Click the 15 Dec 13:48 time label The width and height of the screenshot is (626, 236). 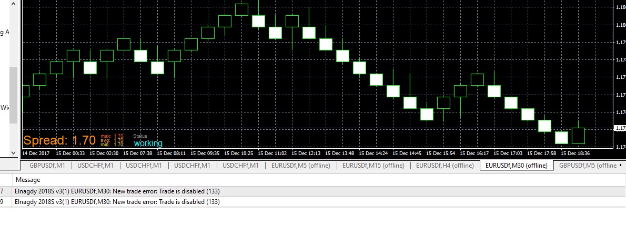[340, 153]
